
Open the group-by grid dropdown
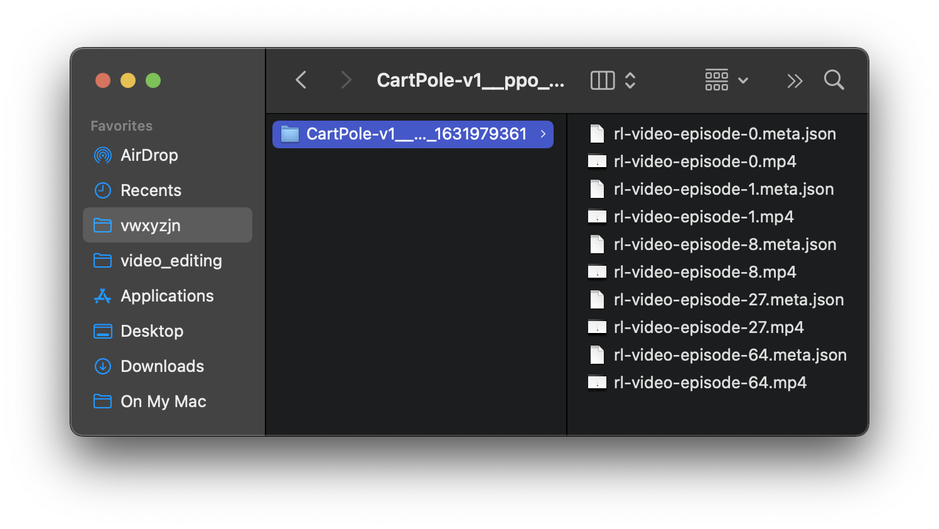726,80
